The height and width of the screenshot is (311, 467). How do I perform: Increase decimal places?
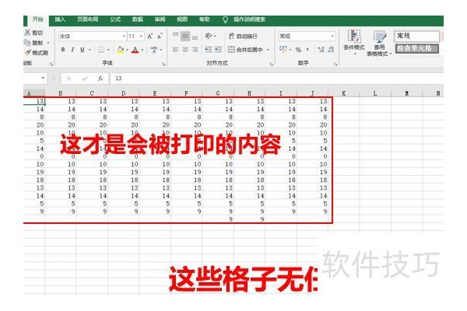(x=321, y=50)
